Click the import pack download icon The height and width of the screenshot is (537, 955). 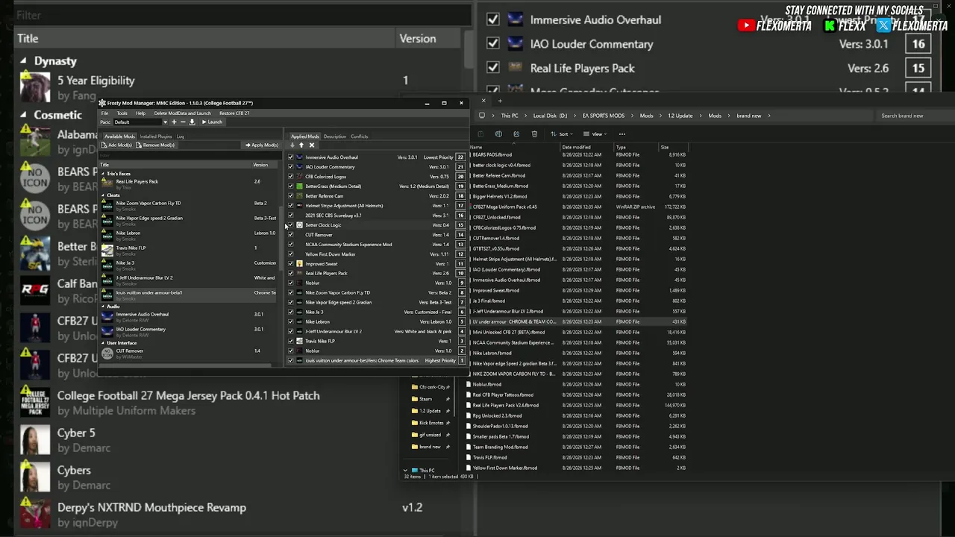(192, 122)
